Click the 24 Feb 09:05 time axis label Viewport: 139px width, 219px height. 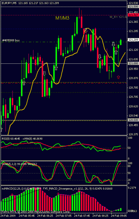(119, 216)
